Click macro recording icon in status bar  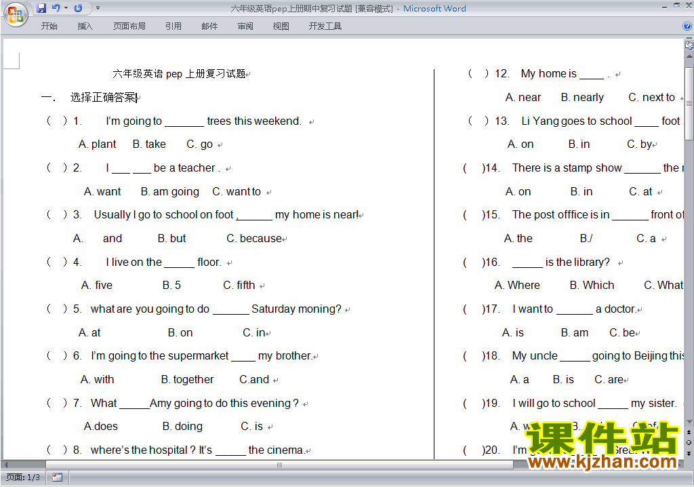point(57,478)
